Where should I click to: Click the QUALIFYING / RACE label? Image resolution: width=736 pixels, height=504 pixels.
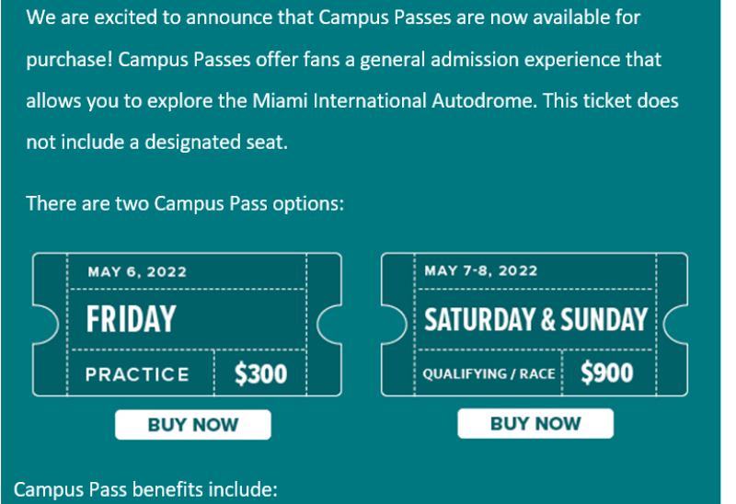point(489,374)
